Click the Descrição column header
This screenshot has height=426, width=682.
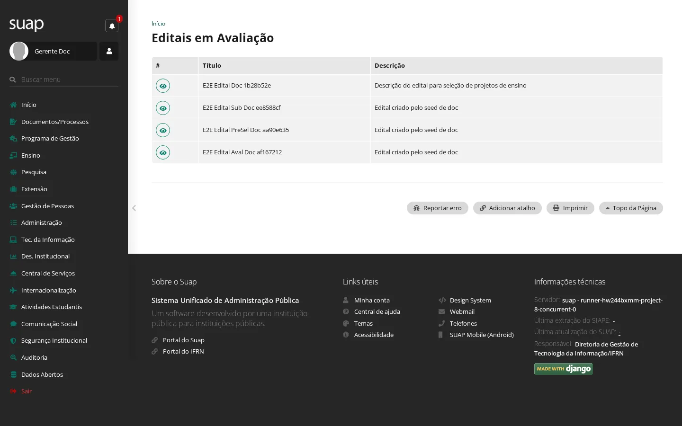tap(516, 65)
